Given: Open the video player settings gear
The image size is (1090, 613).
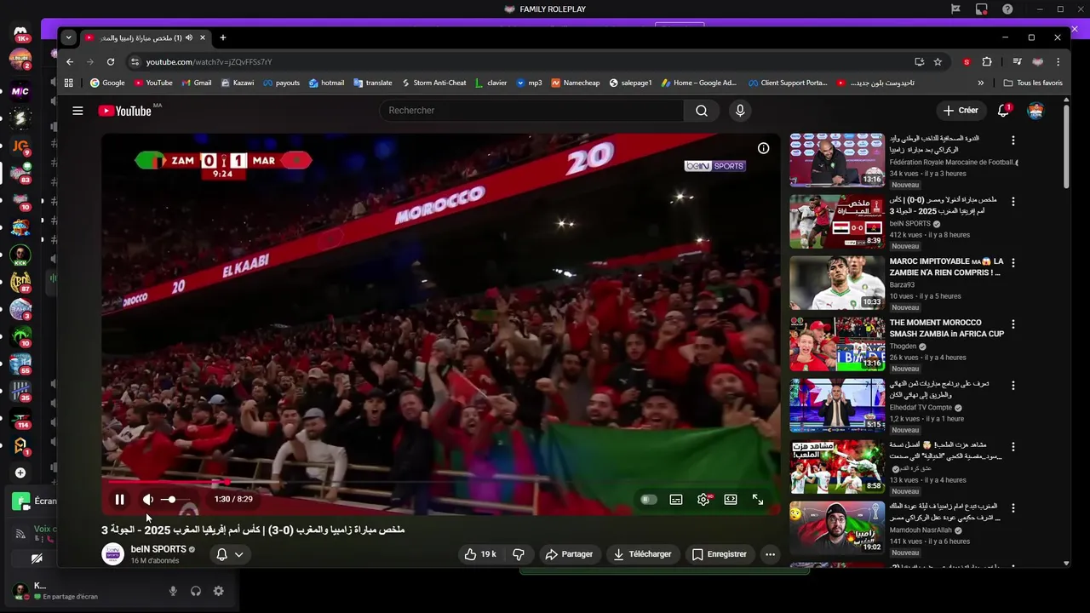Looking at the screenshot, I should (x=703, y=500).
